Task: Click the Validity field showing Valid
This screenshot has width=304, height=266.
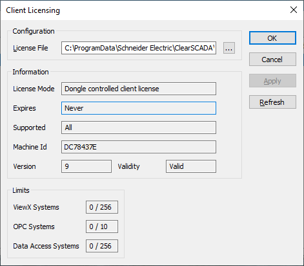Action: click(191, 166)
